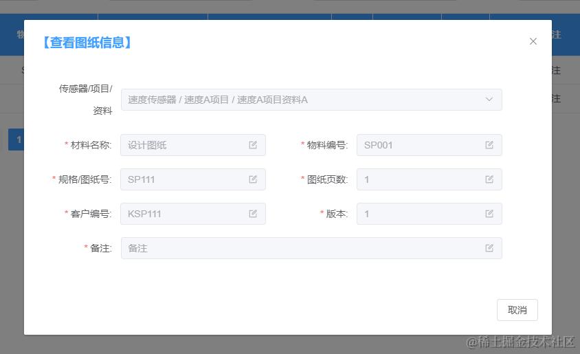Click edit icon in 物料编号 field
Image resolution: width=580 pixels, height=354 pixels.
(x=489, y=145)
